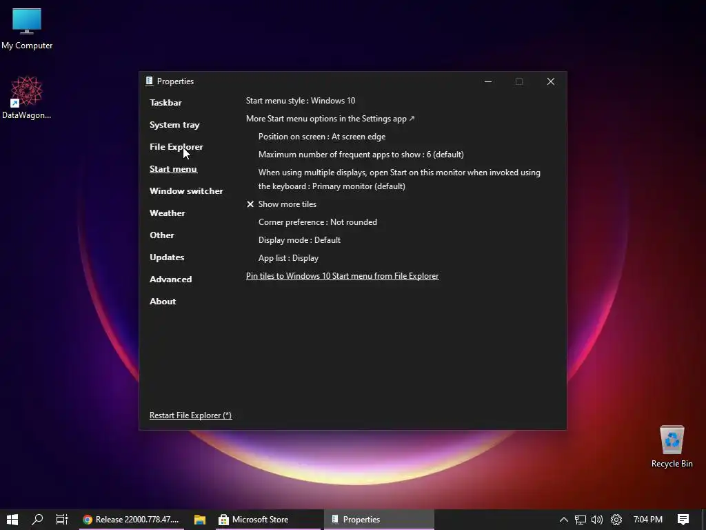This screenshot has height=530, width=706.
Task: Change Display mode Default setting
Action: [x=299, y=240]
